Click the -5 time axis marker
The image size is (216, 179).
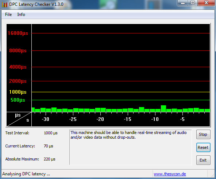point(182,119)
